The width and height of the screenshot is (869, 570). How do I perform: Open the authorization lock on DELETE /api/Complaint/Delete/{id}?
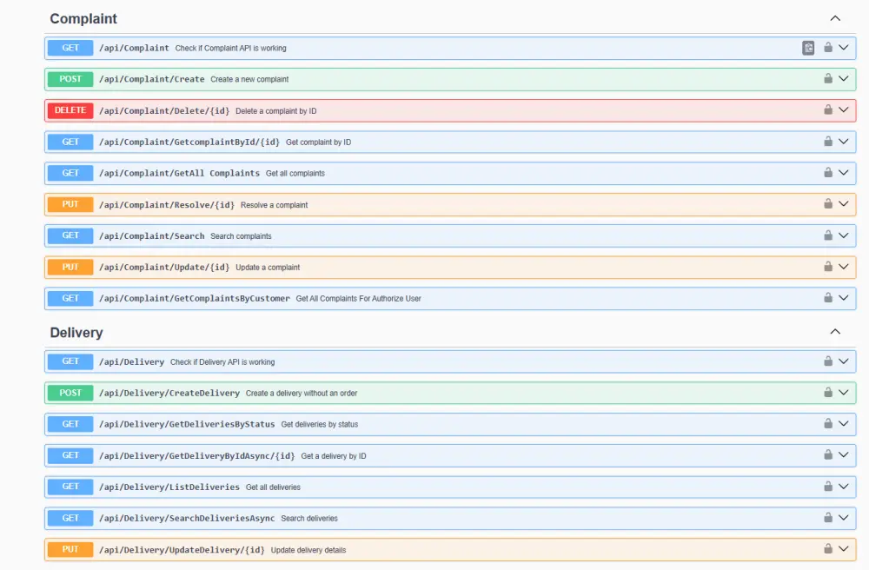[x=828, y=110]
